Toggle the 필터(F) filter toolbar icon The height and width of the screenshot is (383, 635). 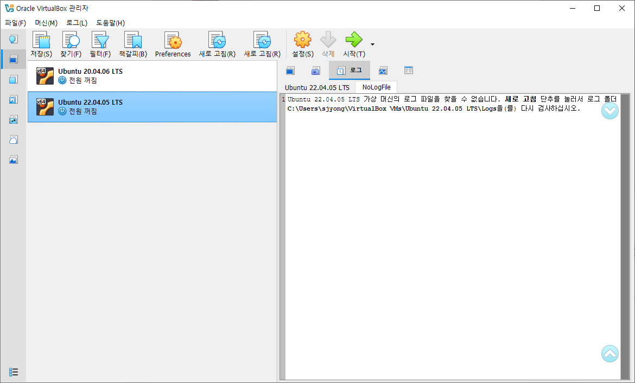point(100,40)
